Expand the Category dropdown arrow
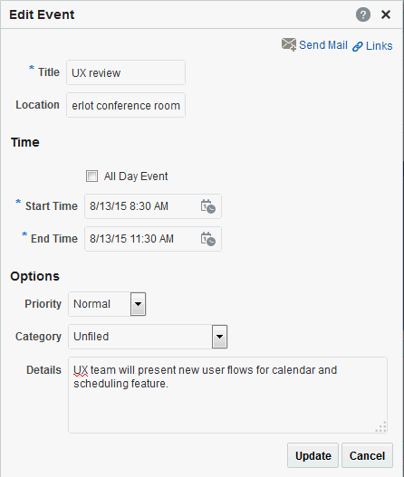The width and height of the screenshot is (404, 477). pos(219,337)
